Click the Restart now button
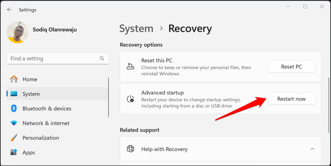The width and height of the screenshot is (331, 166). coord(291,99)
